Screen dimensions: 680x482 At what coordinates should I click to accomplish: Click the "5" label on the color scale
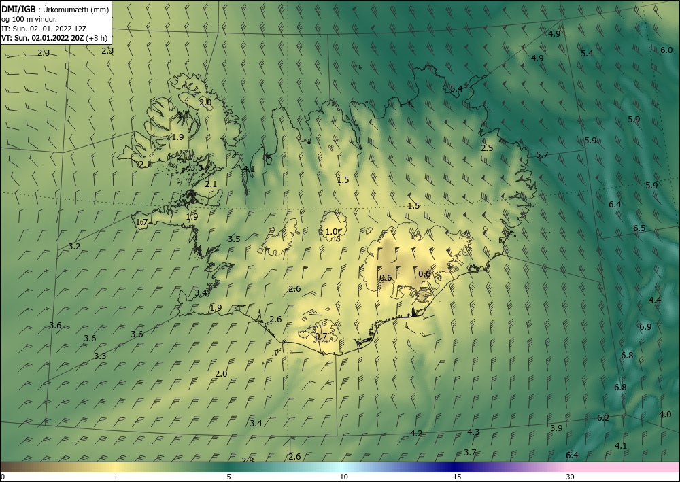(229, 477)
